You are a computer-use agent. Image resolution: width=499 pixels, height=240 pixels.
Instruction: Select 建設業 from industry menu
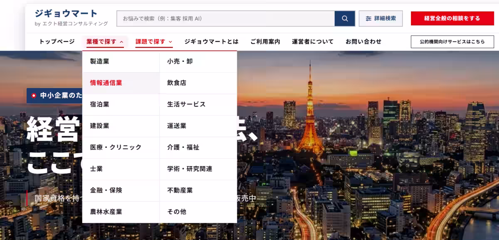(x=121, y=126)
